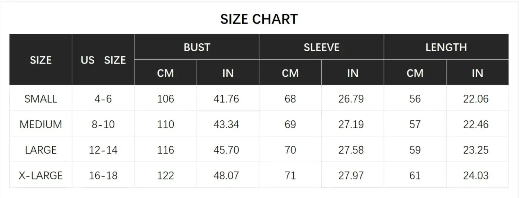The image size is (520, 198).
Task: Click length value 56 cm
Action: [x=415, y=99]
